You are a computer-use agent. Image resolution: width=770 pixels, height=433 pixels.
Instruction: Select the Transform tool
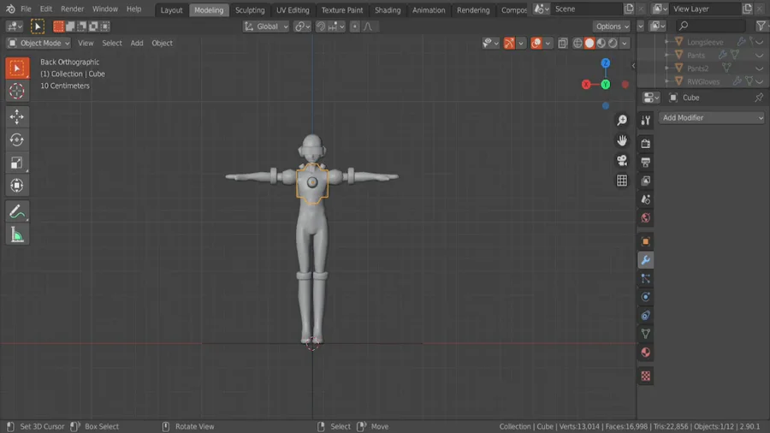[x=17, y=186]
